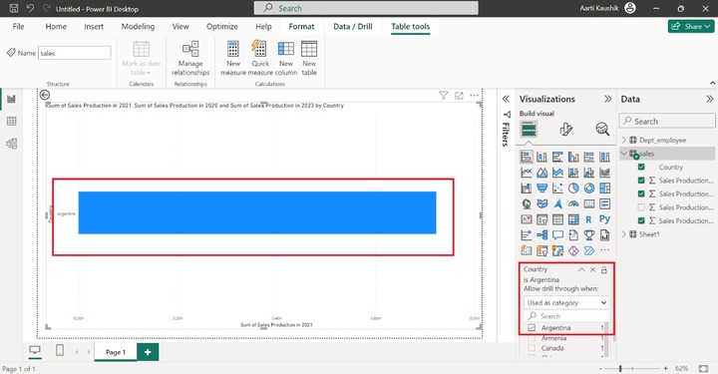Viewport: 718px width, 374px height.
Task: Click the save icon in title bar
Action: point(13,8)
